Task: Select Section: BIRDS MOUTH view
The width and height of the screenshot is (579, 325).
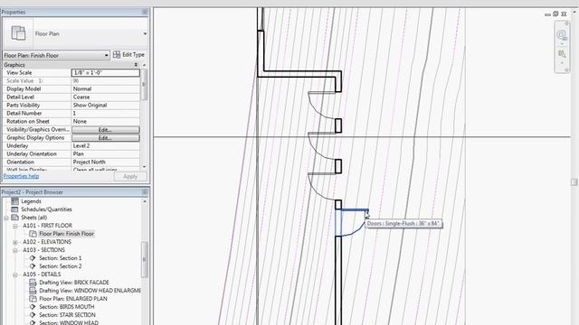Action: pyautogui.click(x=66, y=307)
